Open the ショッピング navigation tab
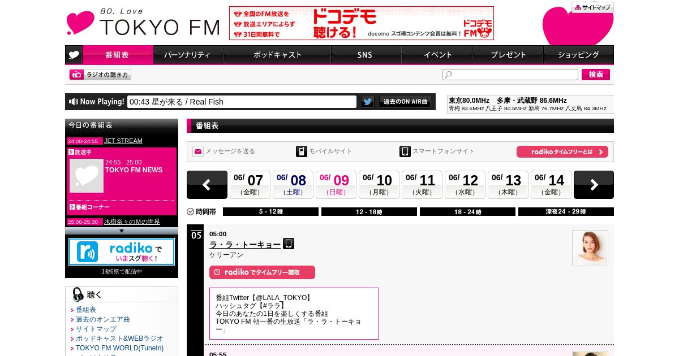Image resolution: width=679 pixels, height=356 pixels. coord(578,55)
